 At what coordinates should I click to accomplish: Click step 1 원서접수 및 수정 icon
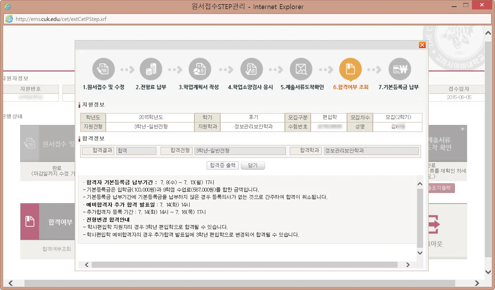point(103,69)
